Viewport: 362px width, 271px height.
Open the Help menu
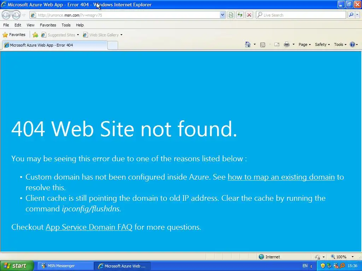[x=80, y=25]
